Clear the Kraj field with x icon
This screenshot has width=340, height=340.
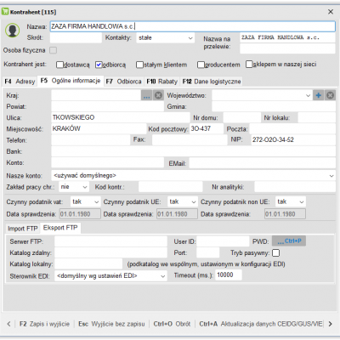(x=158, y=95)
